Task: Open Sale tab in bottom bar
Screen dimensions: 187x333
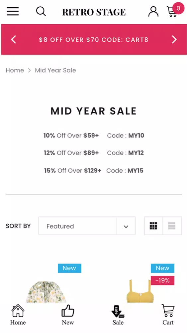Action: [118, 315]
